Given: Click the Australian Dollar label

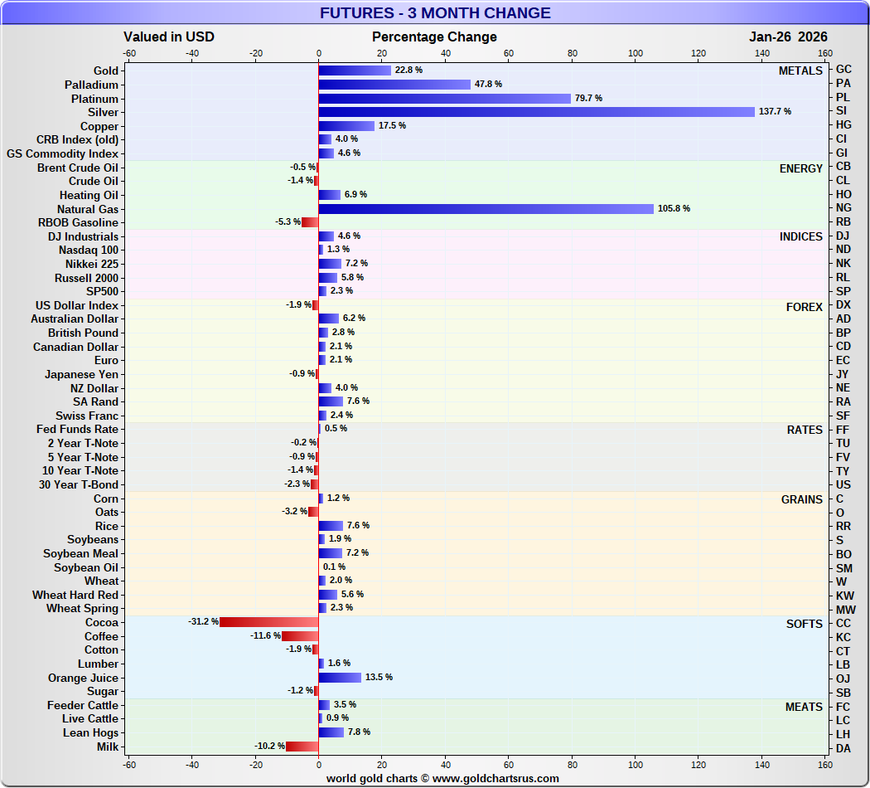Looking at the screenshot, I should [x=75, y=319].
